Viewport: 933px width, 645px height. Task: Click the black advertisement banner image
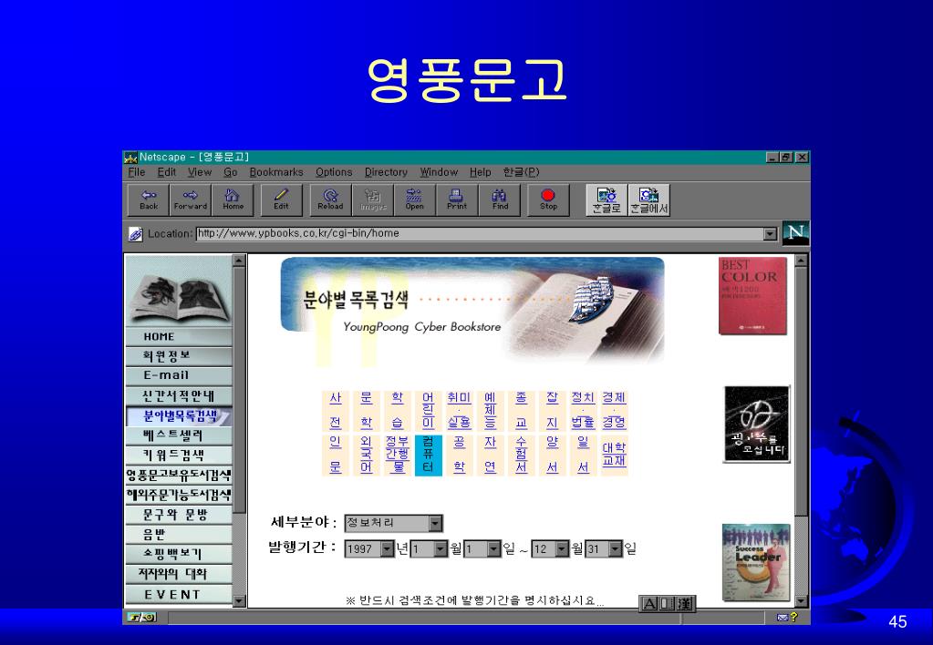point(756,424)
